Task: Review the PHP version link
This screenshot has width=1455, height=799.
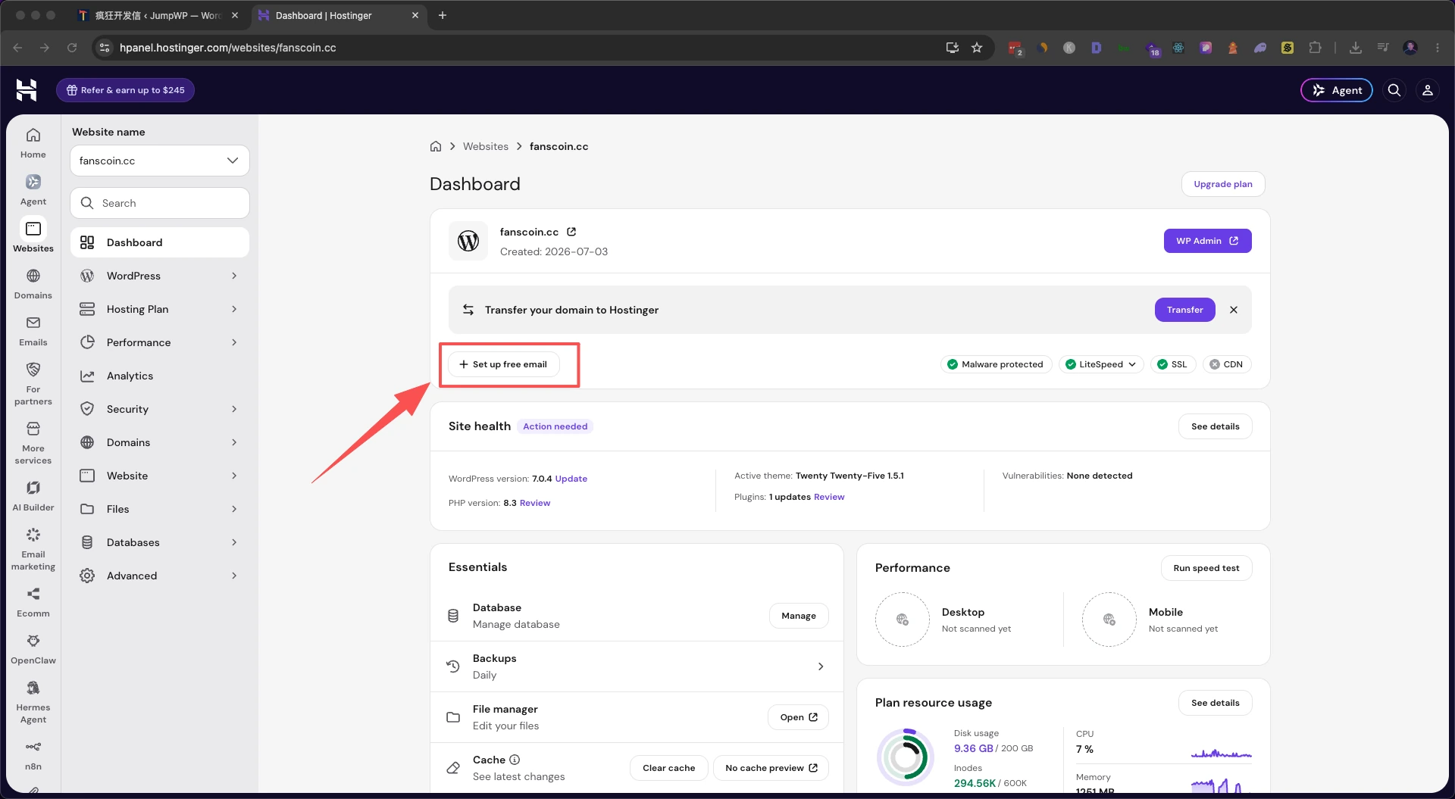Action: click(x=535, y=503)
